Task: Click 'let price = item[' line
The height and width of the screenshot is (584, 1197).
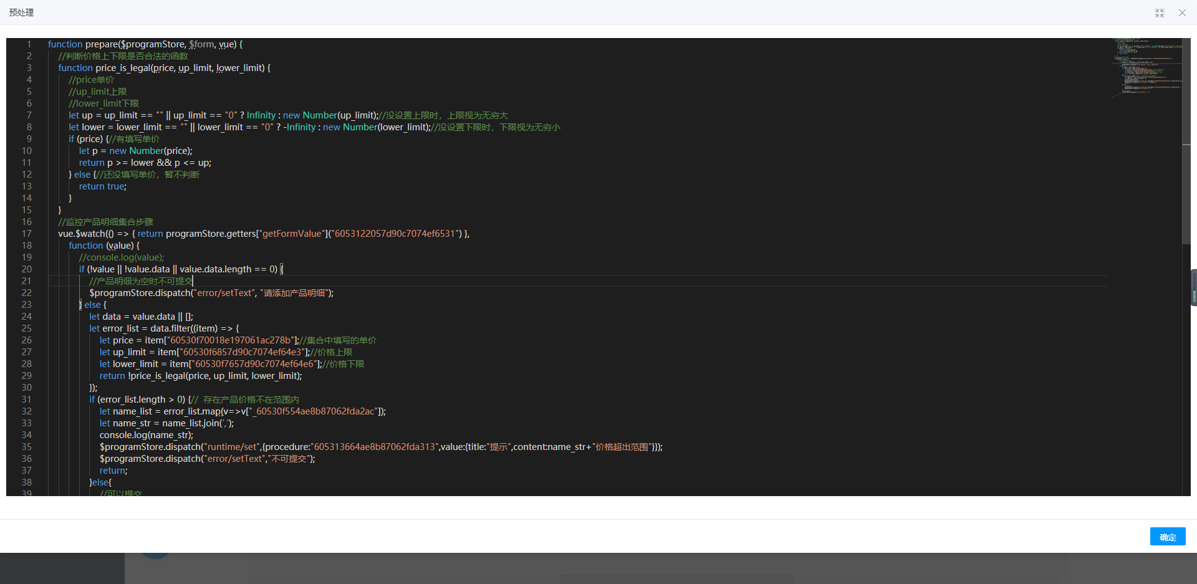Action: point(238,340)
